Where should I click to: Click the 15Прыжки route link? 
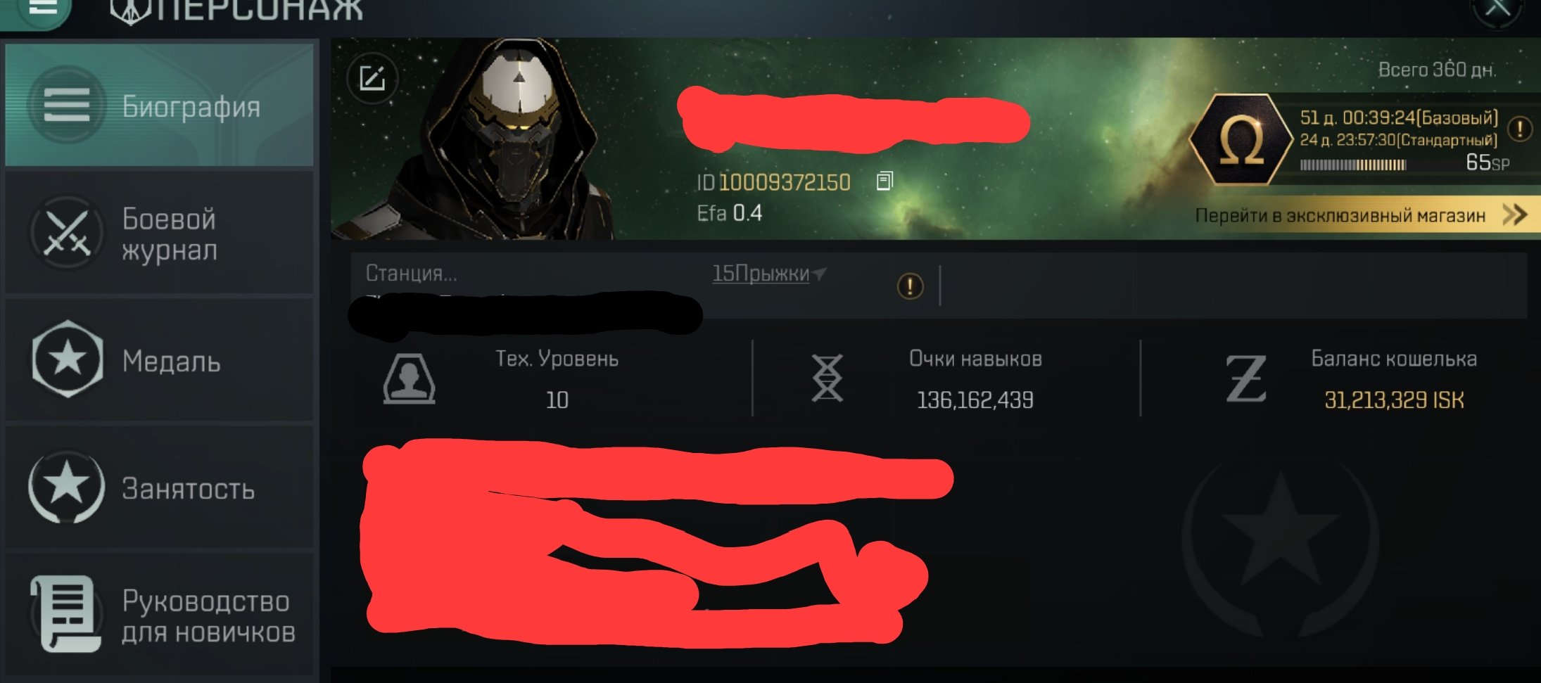click(761, 273)
